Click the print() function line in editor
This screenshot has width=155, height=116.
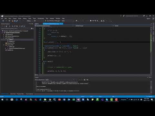click(x=52, y=42)
